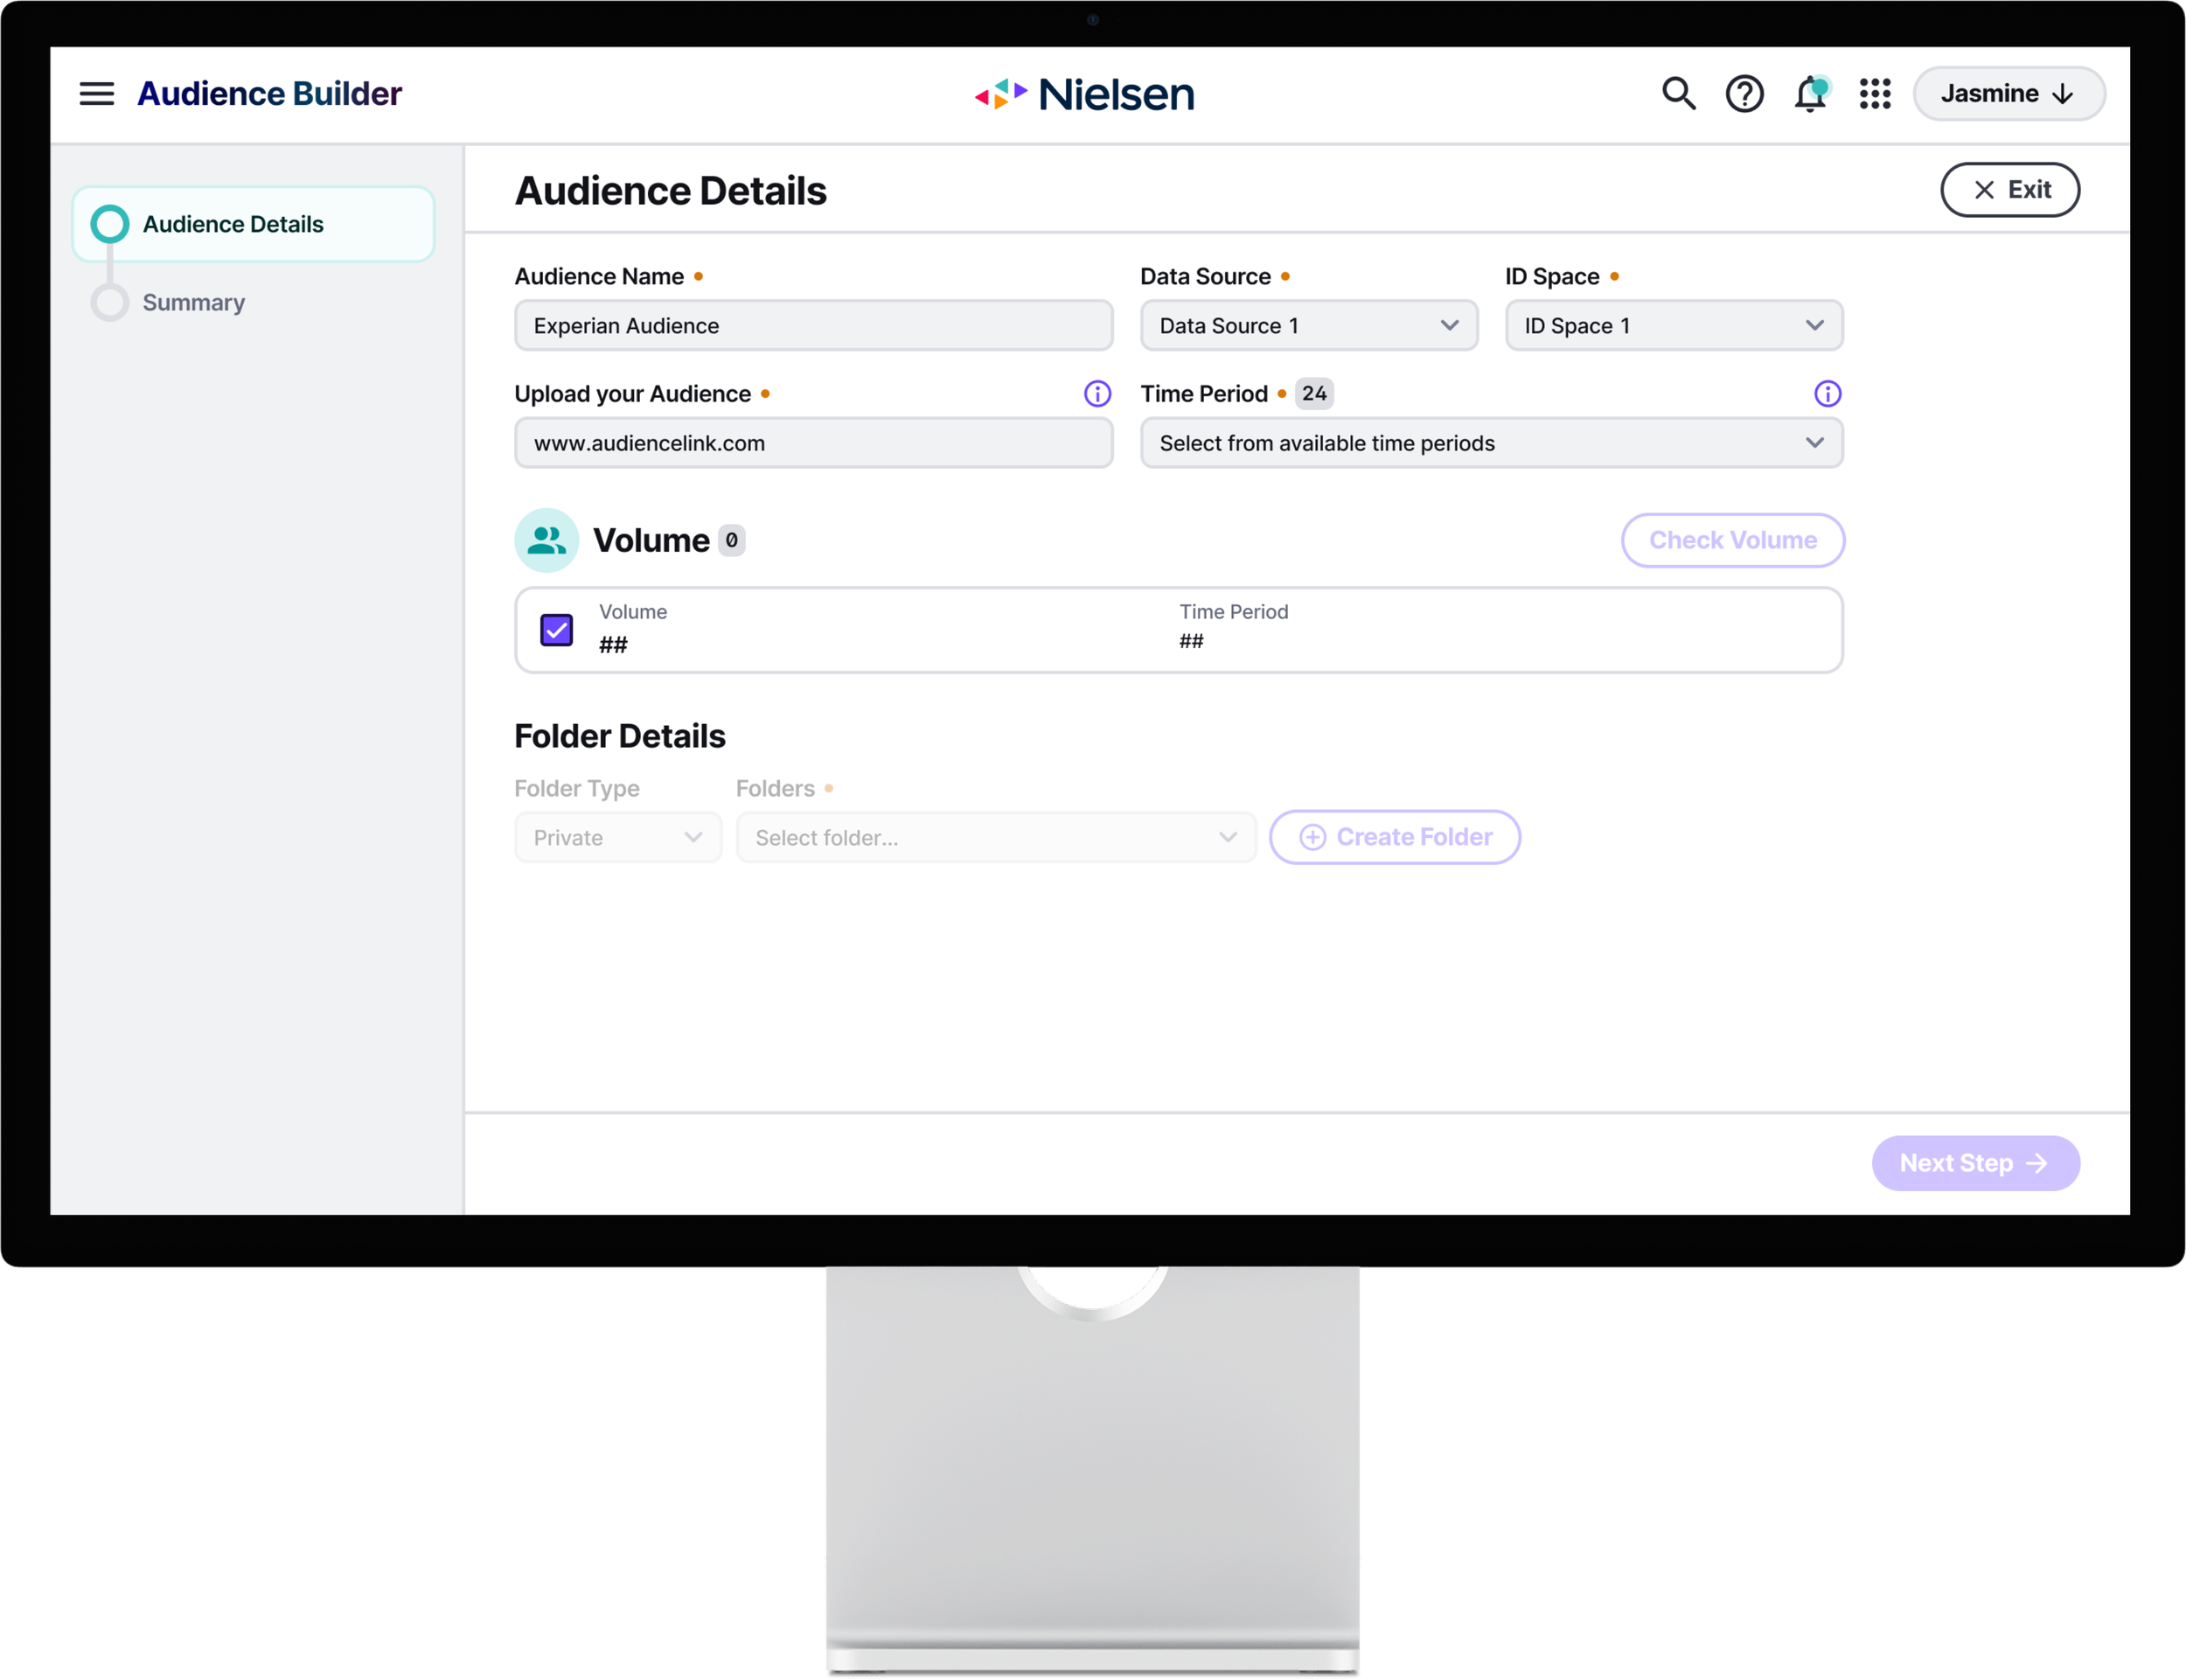Open the apps grid icon

(1875, 94)
